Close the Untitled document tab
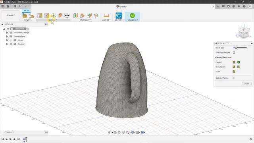 (213, 6)
